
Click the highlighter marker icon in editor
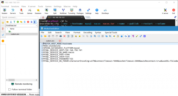(137, 36)
